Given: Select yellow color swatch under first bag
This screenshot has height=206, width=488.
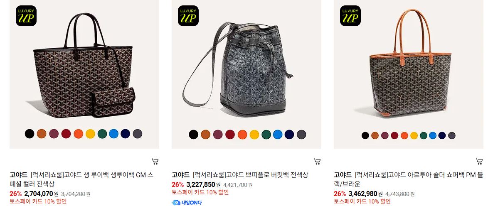Looking at the screenshot, I should [x=90, y=134].
